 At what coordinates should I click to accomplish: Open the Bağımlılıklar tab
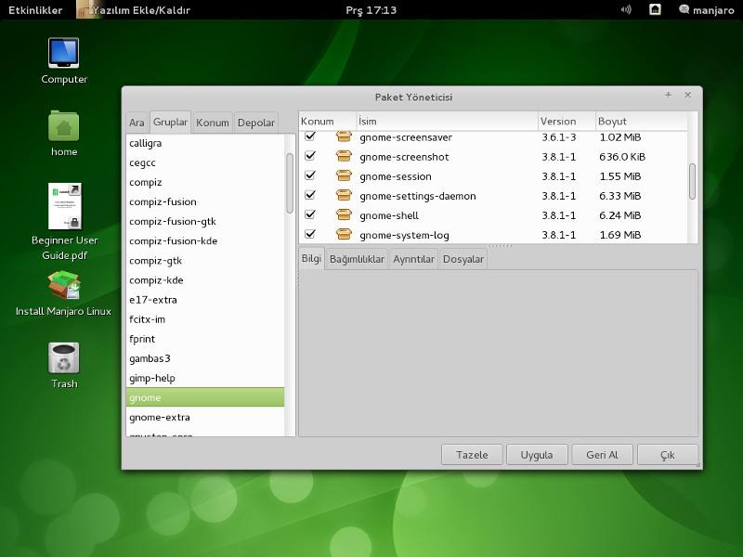click(357, 259)
